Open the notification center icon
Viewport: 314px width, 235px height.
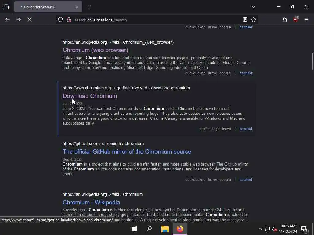point(304,229)
